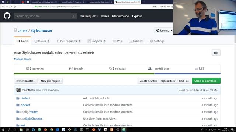Click the browser home icon
Viewport: 236px width, 132px height.
click(x=15, y=7)
